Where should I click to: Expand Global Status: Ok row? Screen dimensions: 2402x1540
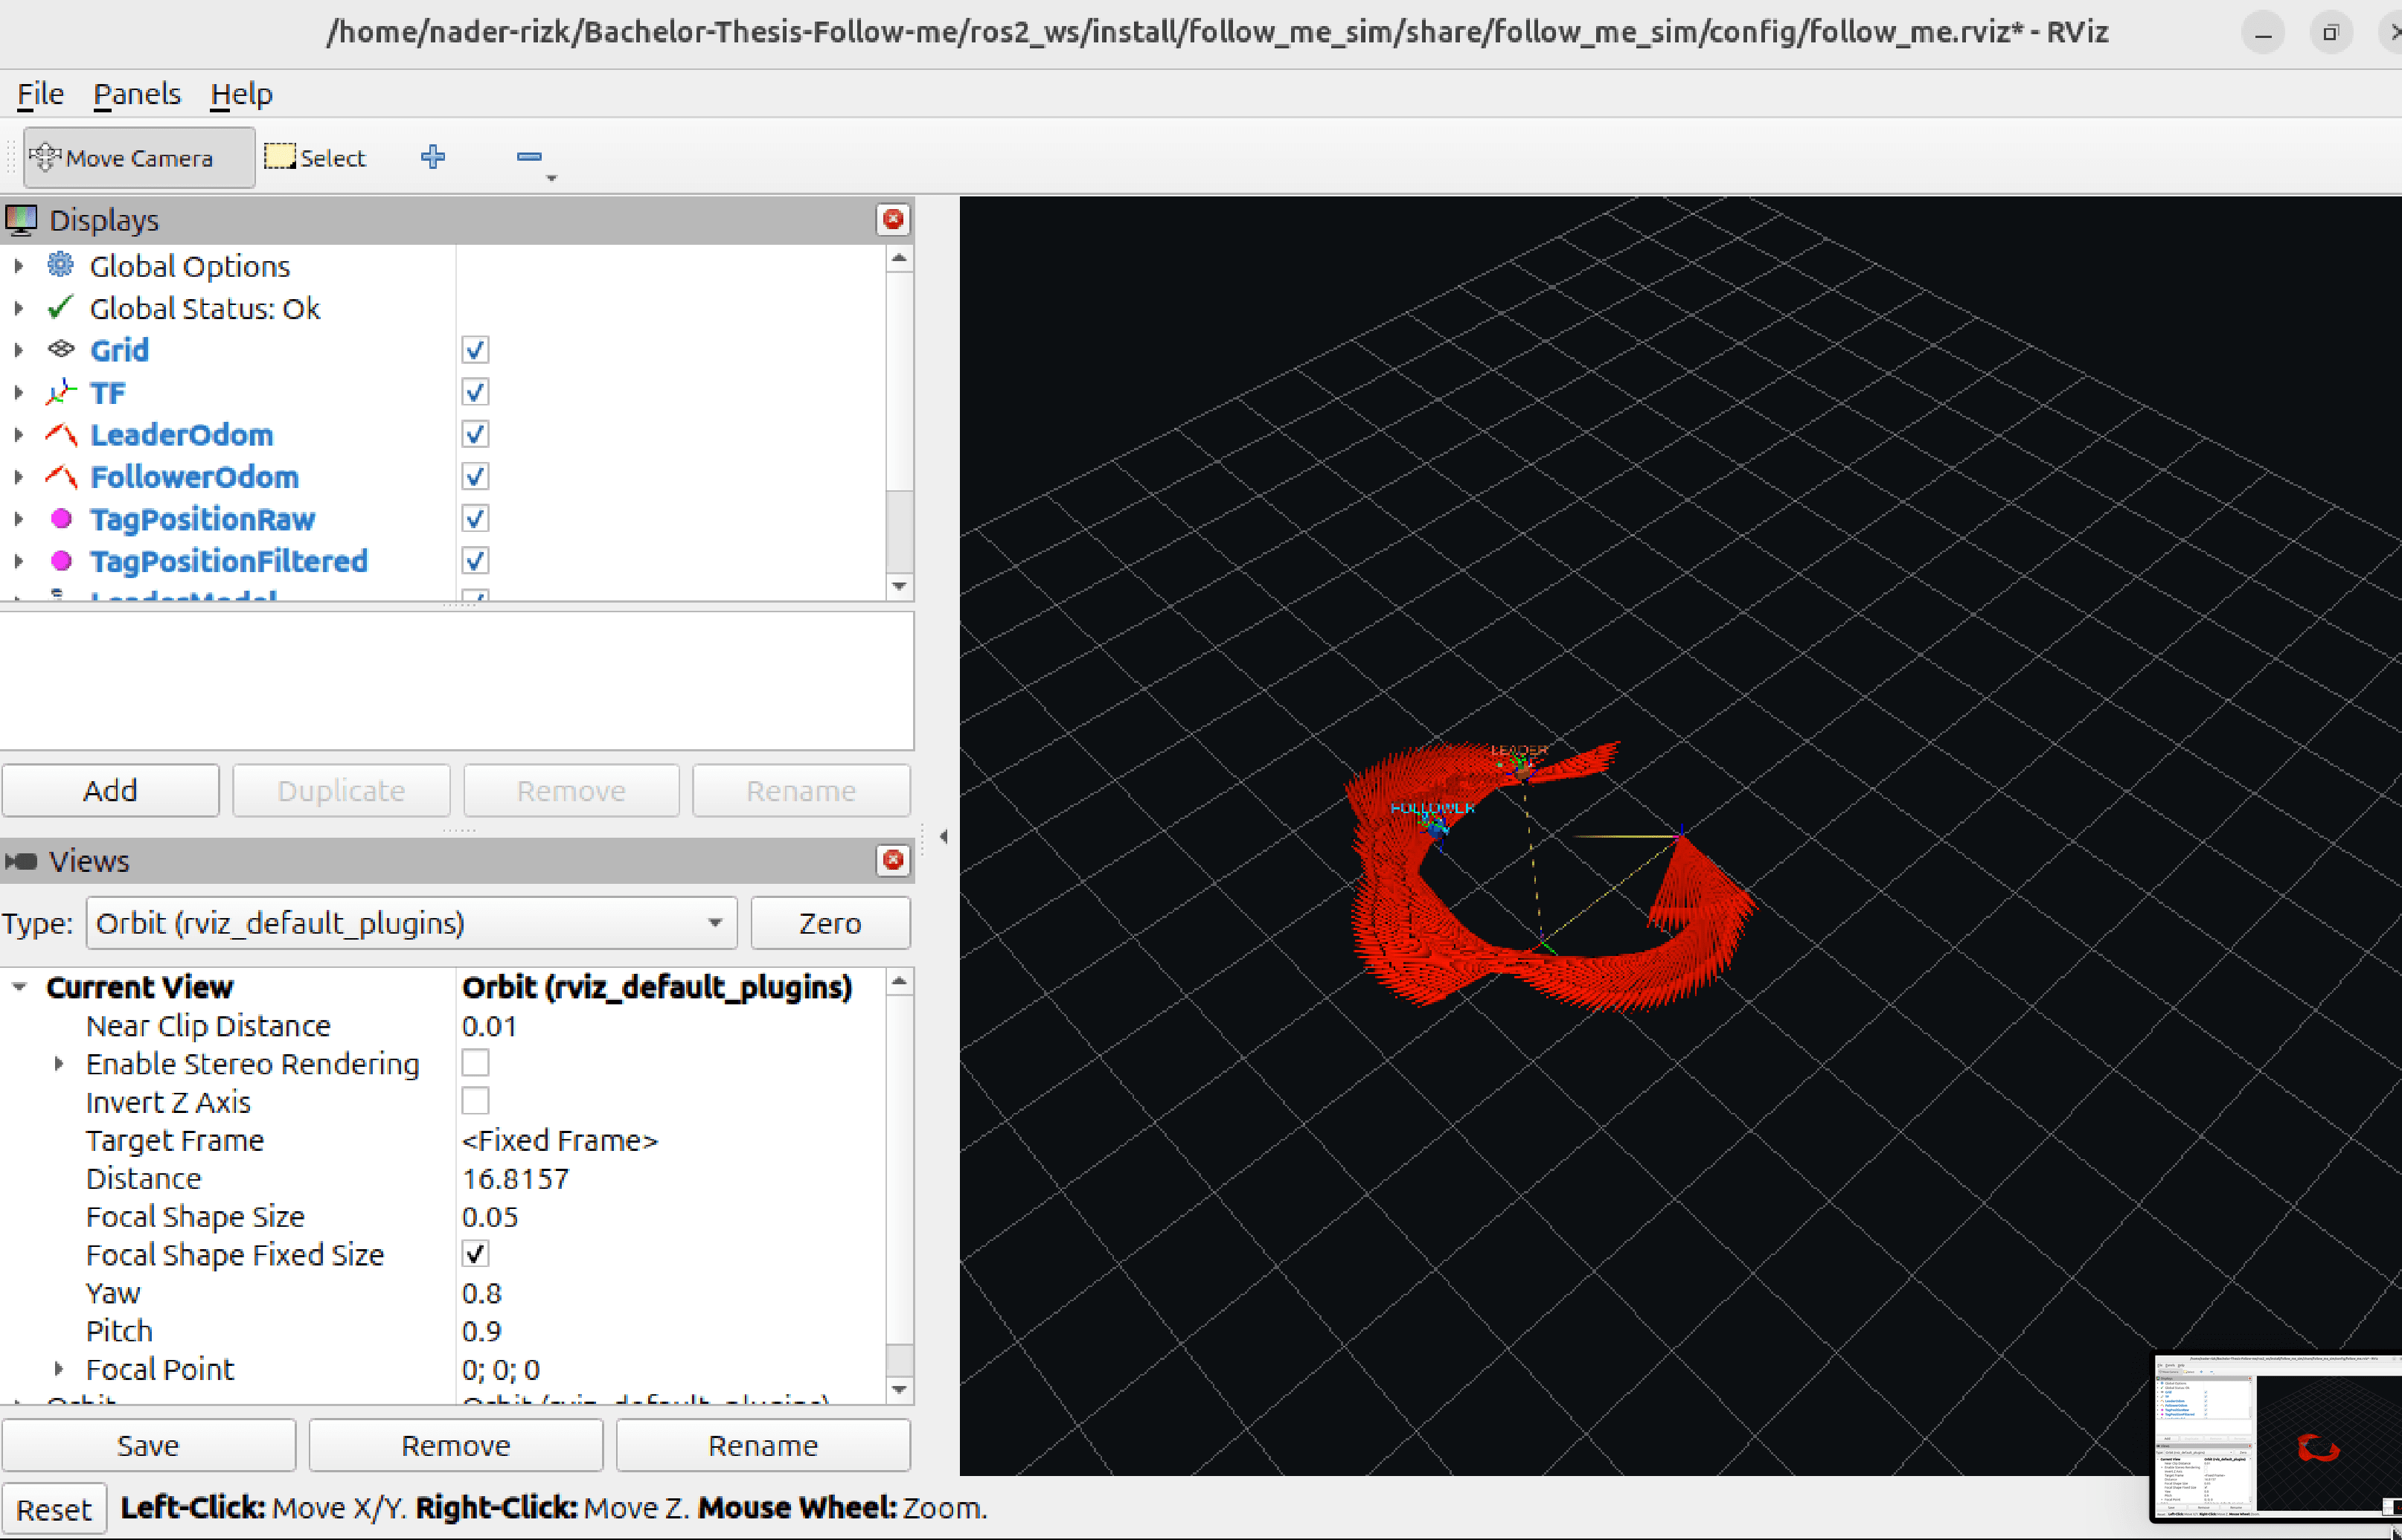coord(18,308)
